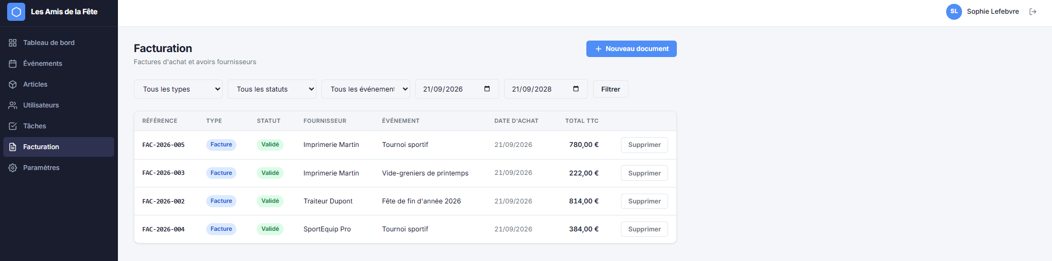Click reference FAC-2026-004
1052x261 pixels.
(x=163, y=229)
